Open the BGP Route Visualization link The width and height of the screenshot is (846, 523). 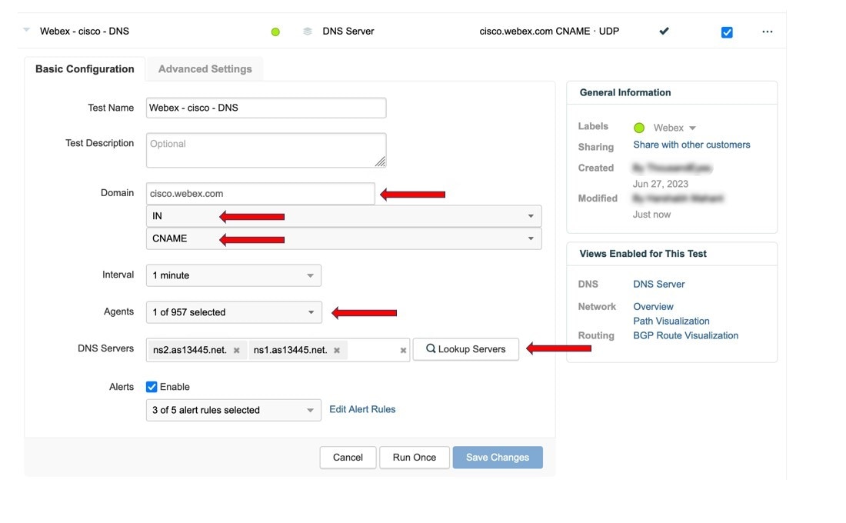click(x=686, y=335)
